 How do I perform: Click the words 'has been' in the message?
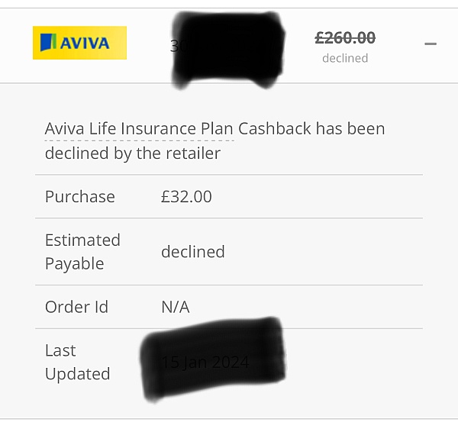point(350,128)
